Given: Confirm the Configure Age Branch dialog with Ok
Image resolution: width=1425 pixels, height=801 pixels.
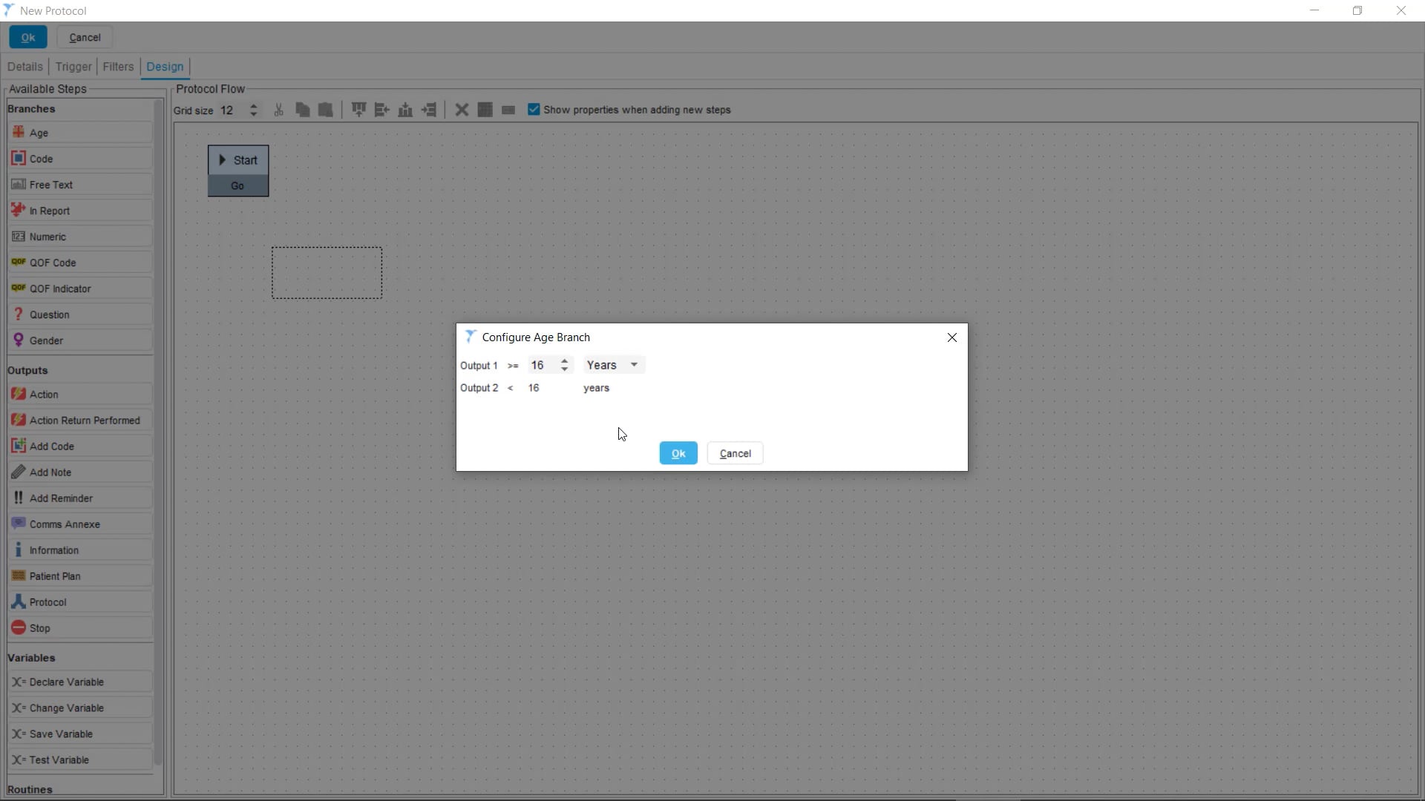Looking at the screenshot, I should 678,453.
